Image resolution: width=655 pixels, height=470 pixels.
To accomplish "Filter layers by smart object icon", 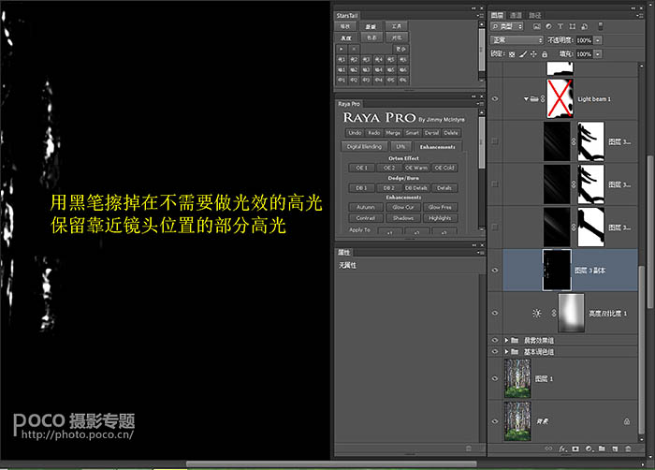I will point(585,26).
